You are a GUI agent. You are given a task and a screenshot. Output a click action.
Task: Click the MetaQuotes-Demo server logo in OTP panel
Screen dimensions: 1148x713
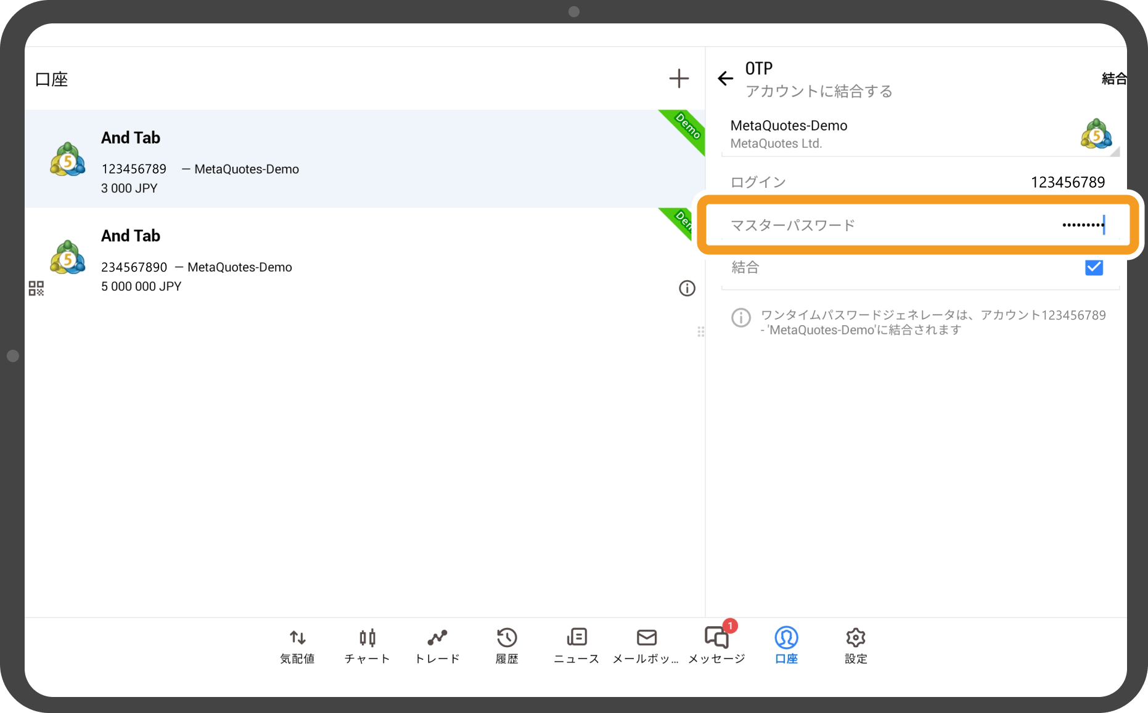tap(1096, 134)
